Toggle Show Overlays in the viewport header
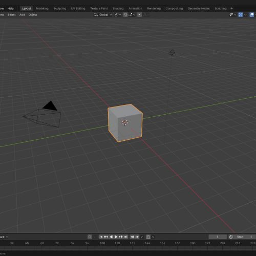Screen dimensions: 256x256 [x=251, y=15]
